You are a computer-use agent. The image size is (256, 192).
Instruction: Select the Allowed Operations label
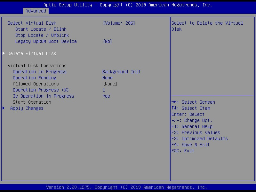click(36, 84)
